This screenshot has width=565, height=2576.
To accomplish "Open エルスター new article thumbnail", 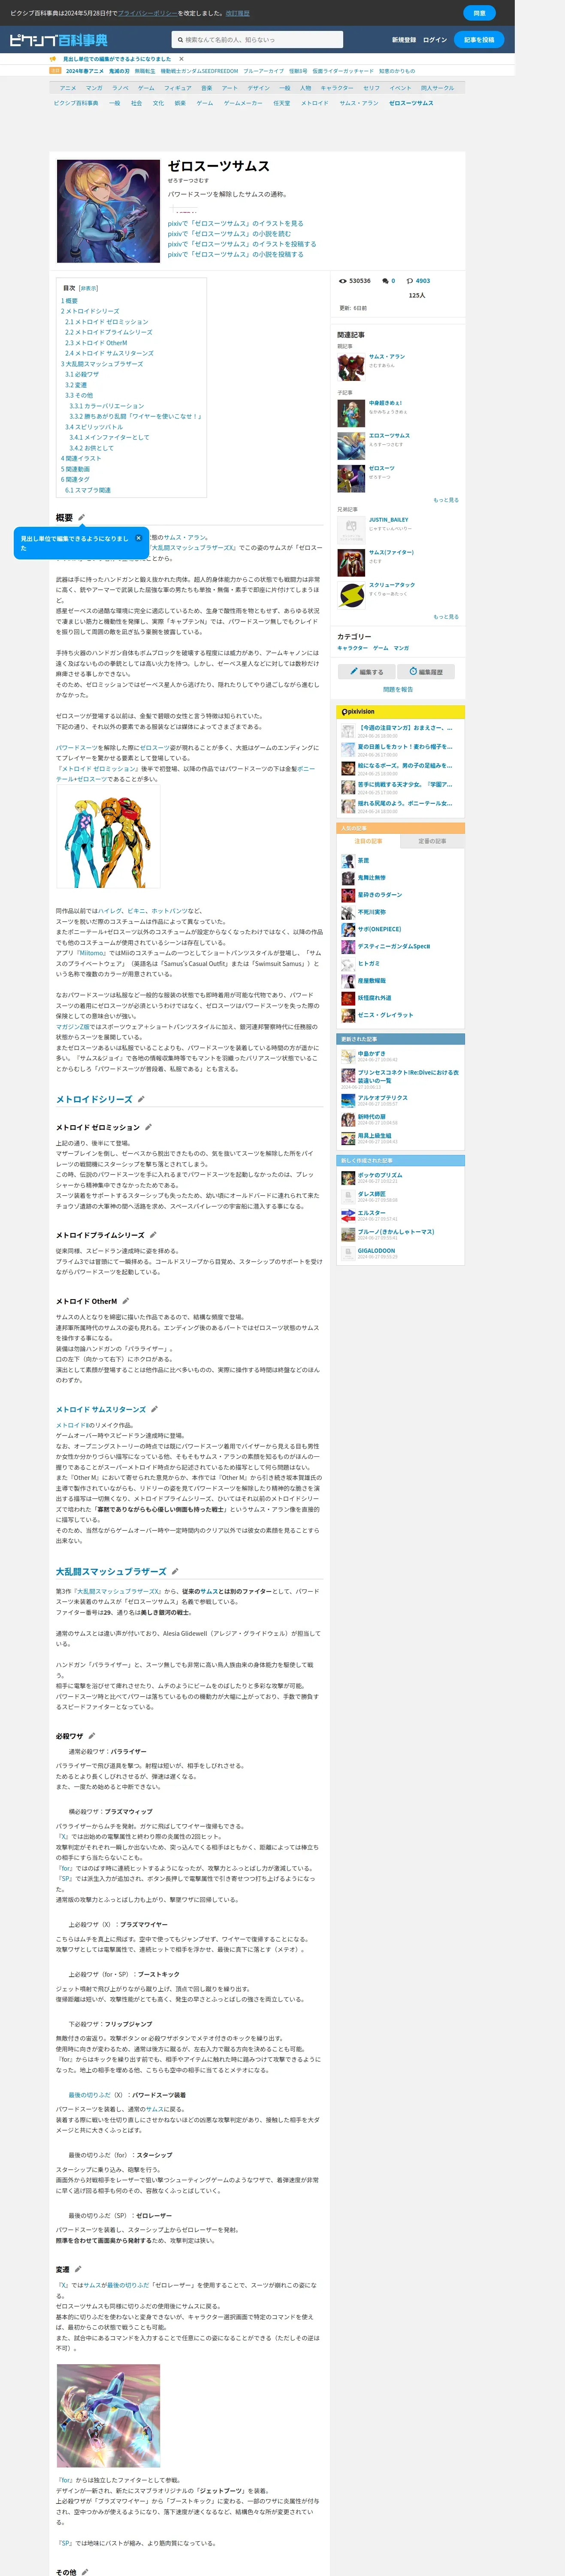I will (x=348, y=1216).
